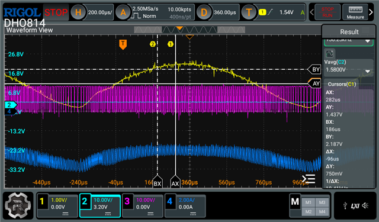This screenshot has height=222, width=379.
Task: Open the Trigger (T) settings icon
Action: point(249,12)
